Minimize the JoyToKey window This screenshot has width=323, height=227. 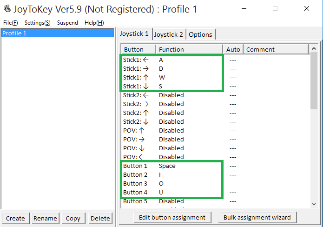(244, 9)
